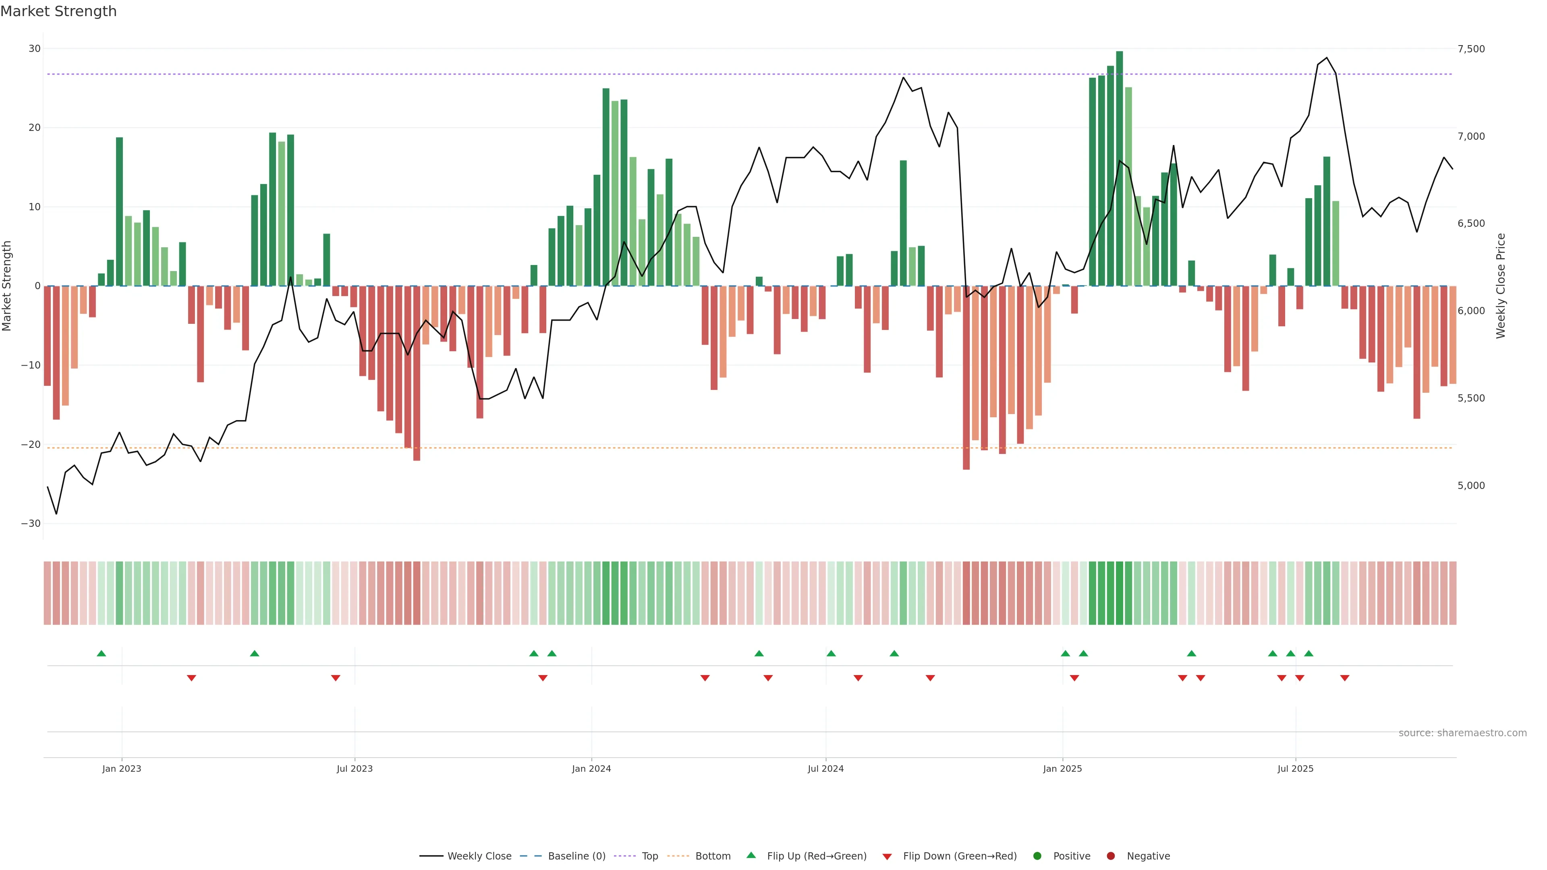The width and height of the screenshot is (1547, 870).
Task: Click the Weekly Close Price axis title
Action: [x=1501, y=286]
